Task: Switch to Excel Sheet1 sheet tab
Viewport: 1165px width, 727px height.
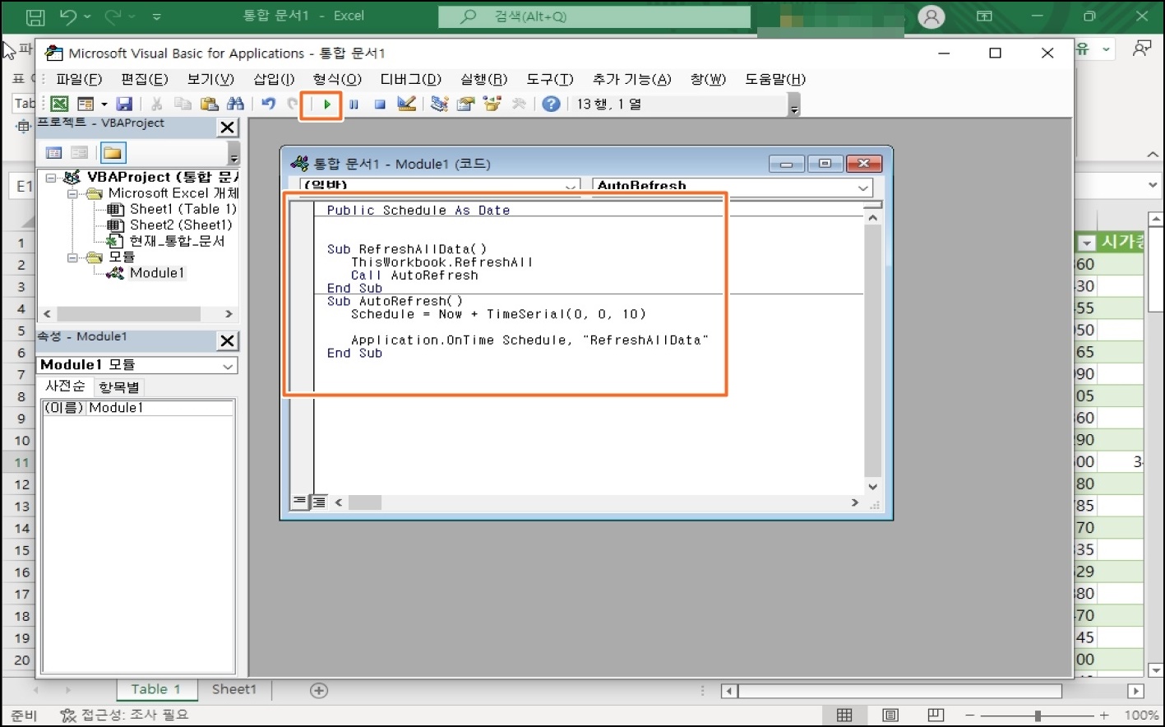Action: 234,689
